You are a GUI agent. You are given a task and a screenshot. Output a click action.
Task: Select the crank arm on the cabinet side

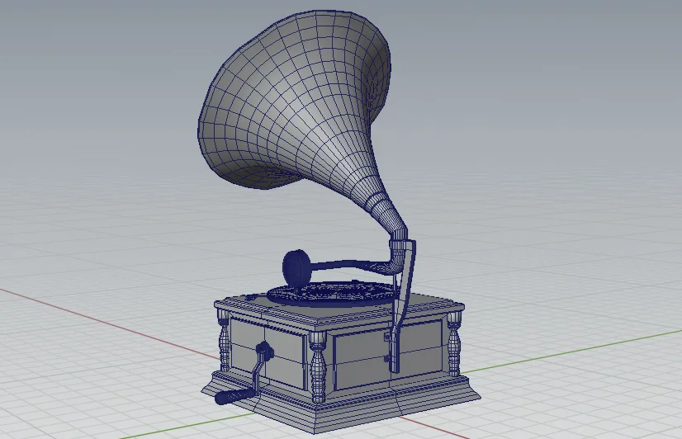click(x=262, y=366)
